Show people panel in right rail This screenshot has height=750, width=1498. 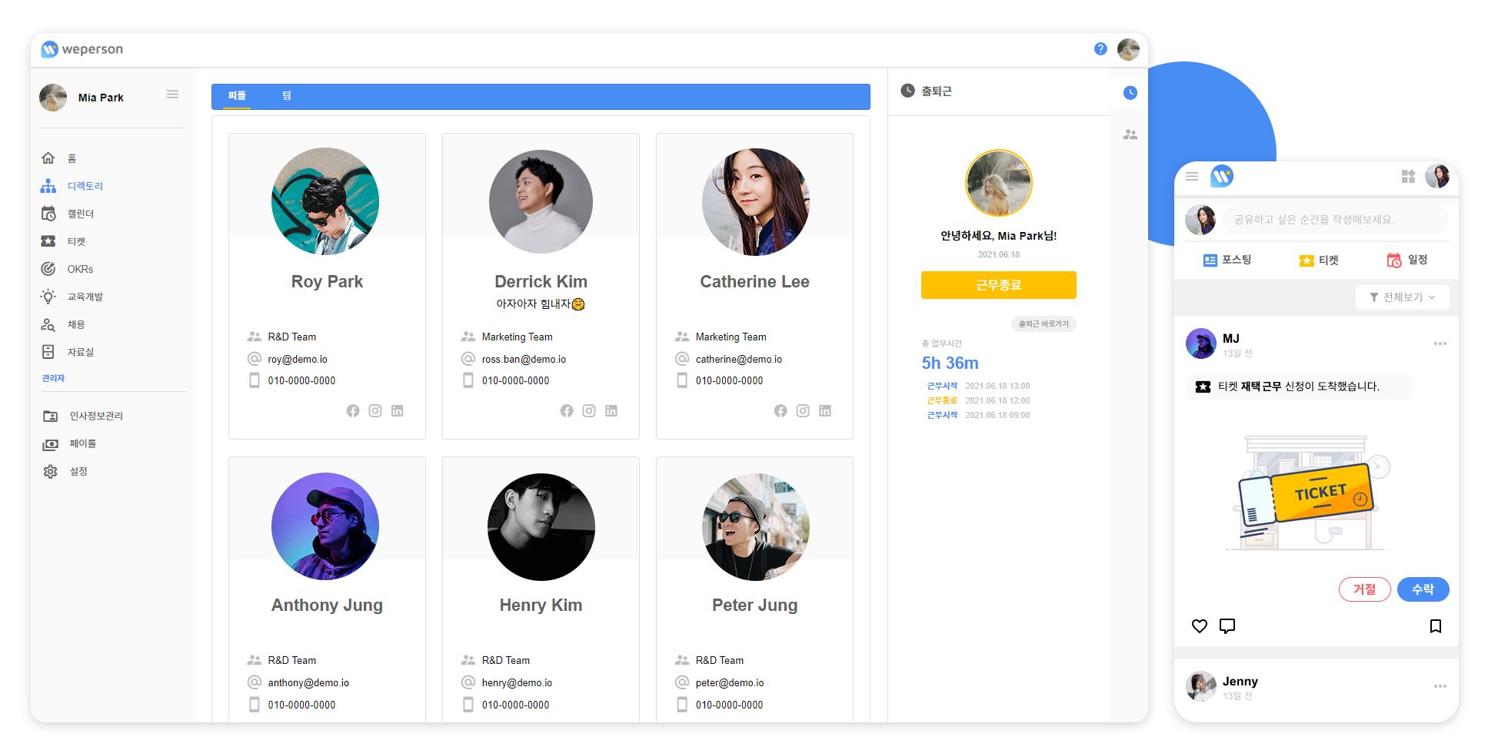click(x=1130, y=134)
